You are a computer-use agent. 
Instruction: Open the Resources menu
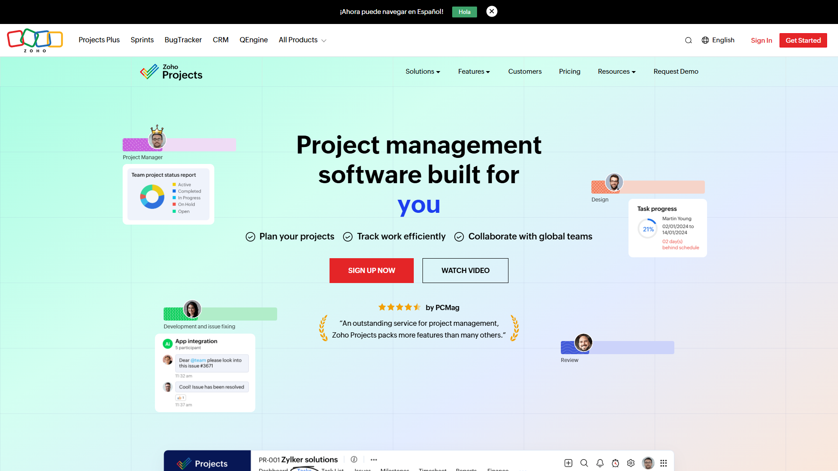pyautogui.click(x=616, y=72)
